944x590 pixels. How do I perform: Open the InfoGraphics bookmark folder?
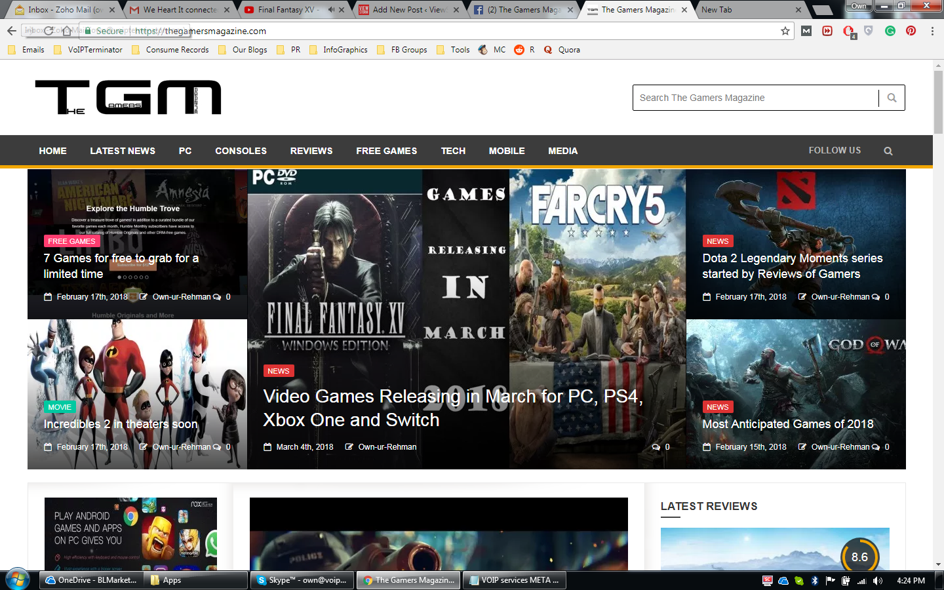tap(338, 50)
